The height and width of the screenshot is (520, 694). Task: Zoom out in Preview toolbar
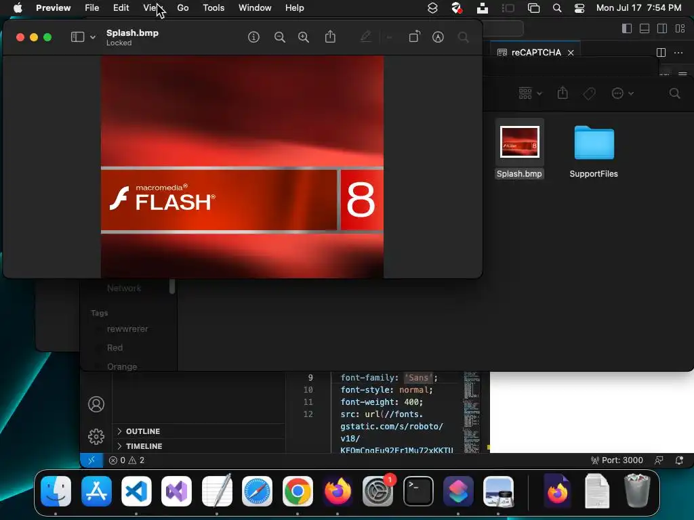280,37
